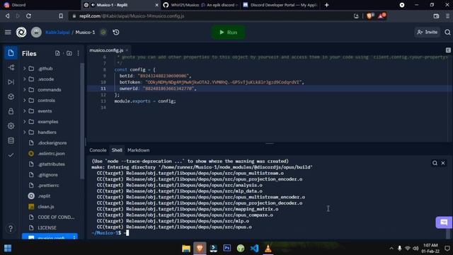Click the browser address bar URL
Image resolution: width=453 pixels, height=255 pixels.
point(132,16)
